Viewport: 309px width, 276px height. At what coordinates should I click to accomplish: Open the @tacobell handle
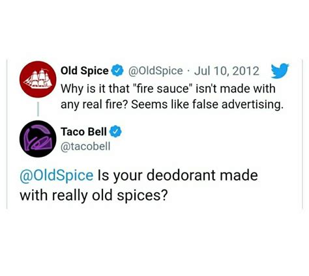click(x=85, y=146)
